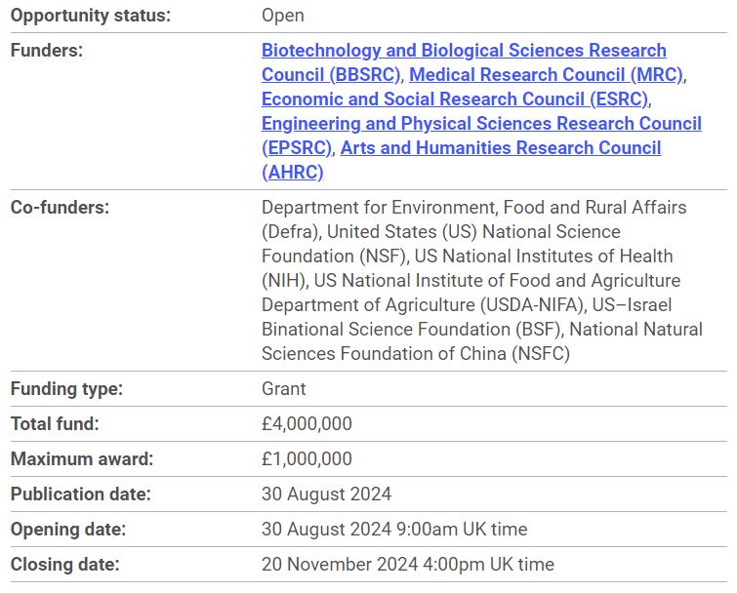Viewport: 737px width, 593px height.
Task: Select the 'Open' opportunity status value
Action: click(x=283, y=16)
